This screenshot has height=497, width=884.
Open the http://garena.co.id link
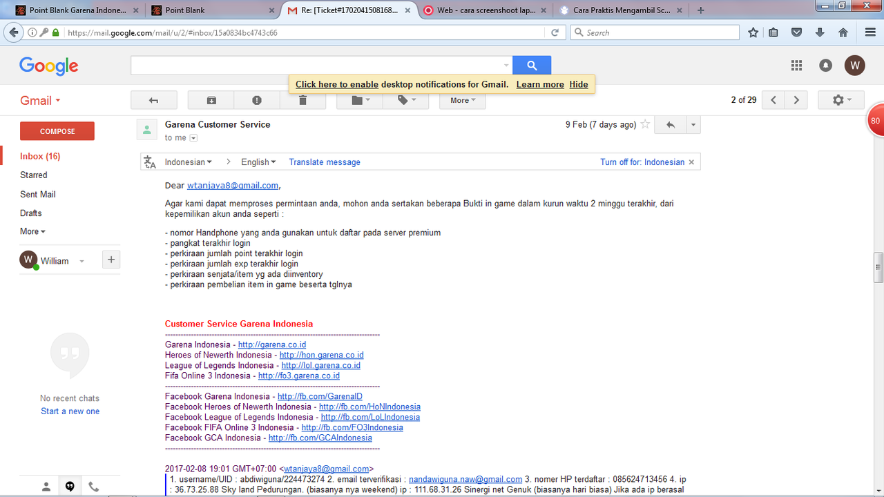pyautogui.click(x=272, y=344)
